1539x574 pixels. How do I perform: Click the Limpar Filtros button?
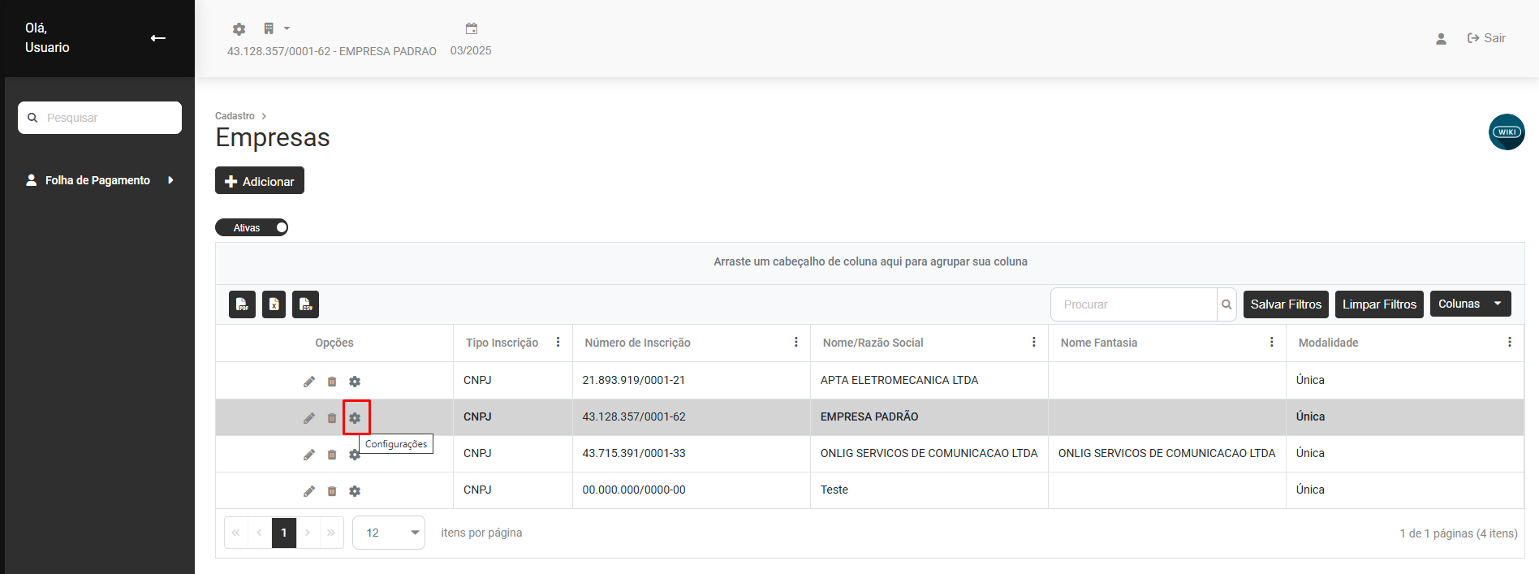[x=1378, y=304]
